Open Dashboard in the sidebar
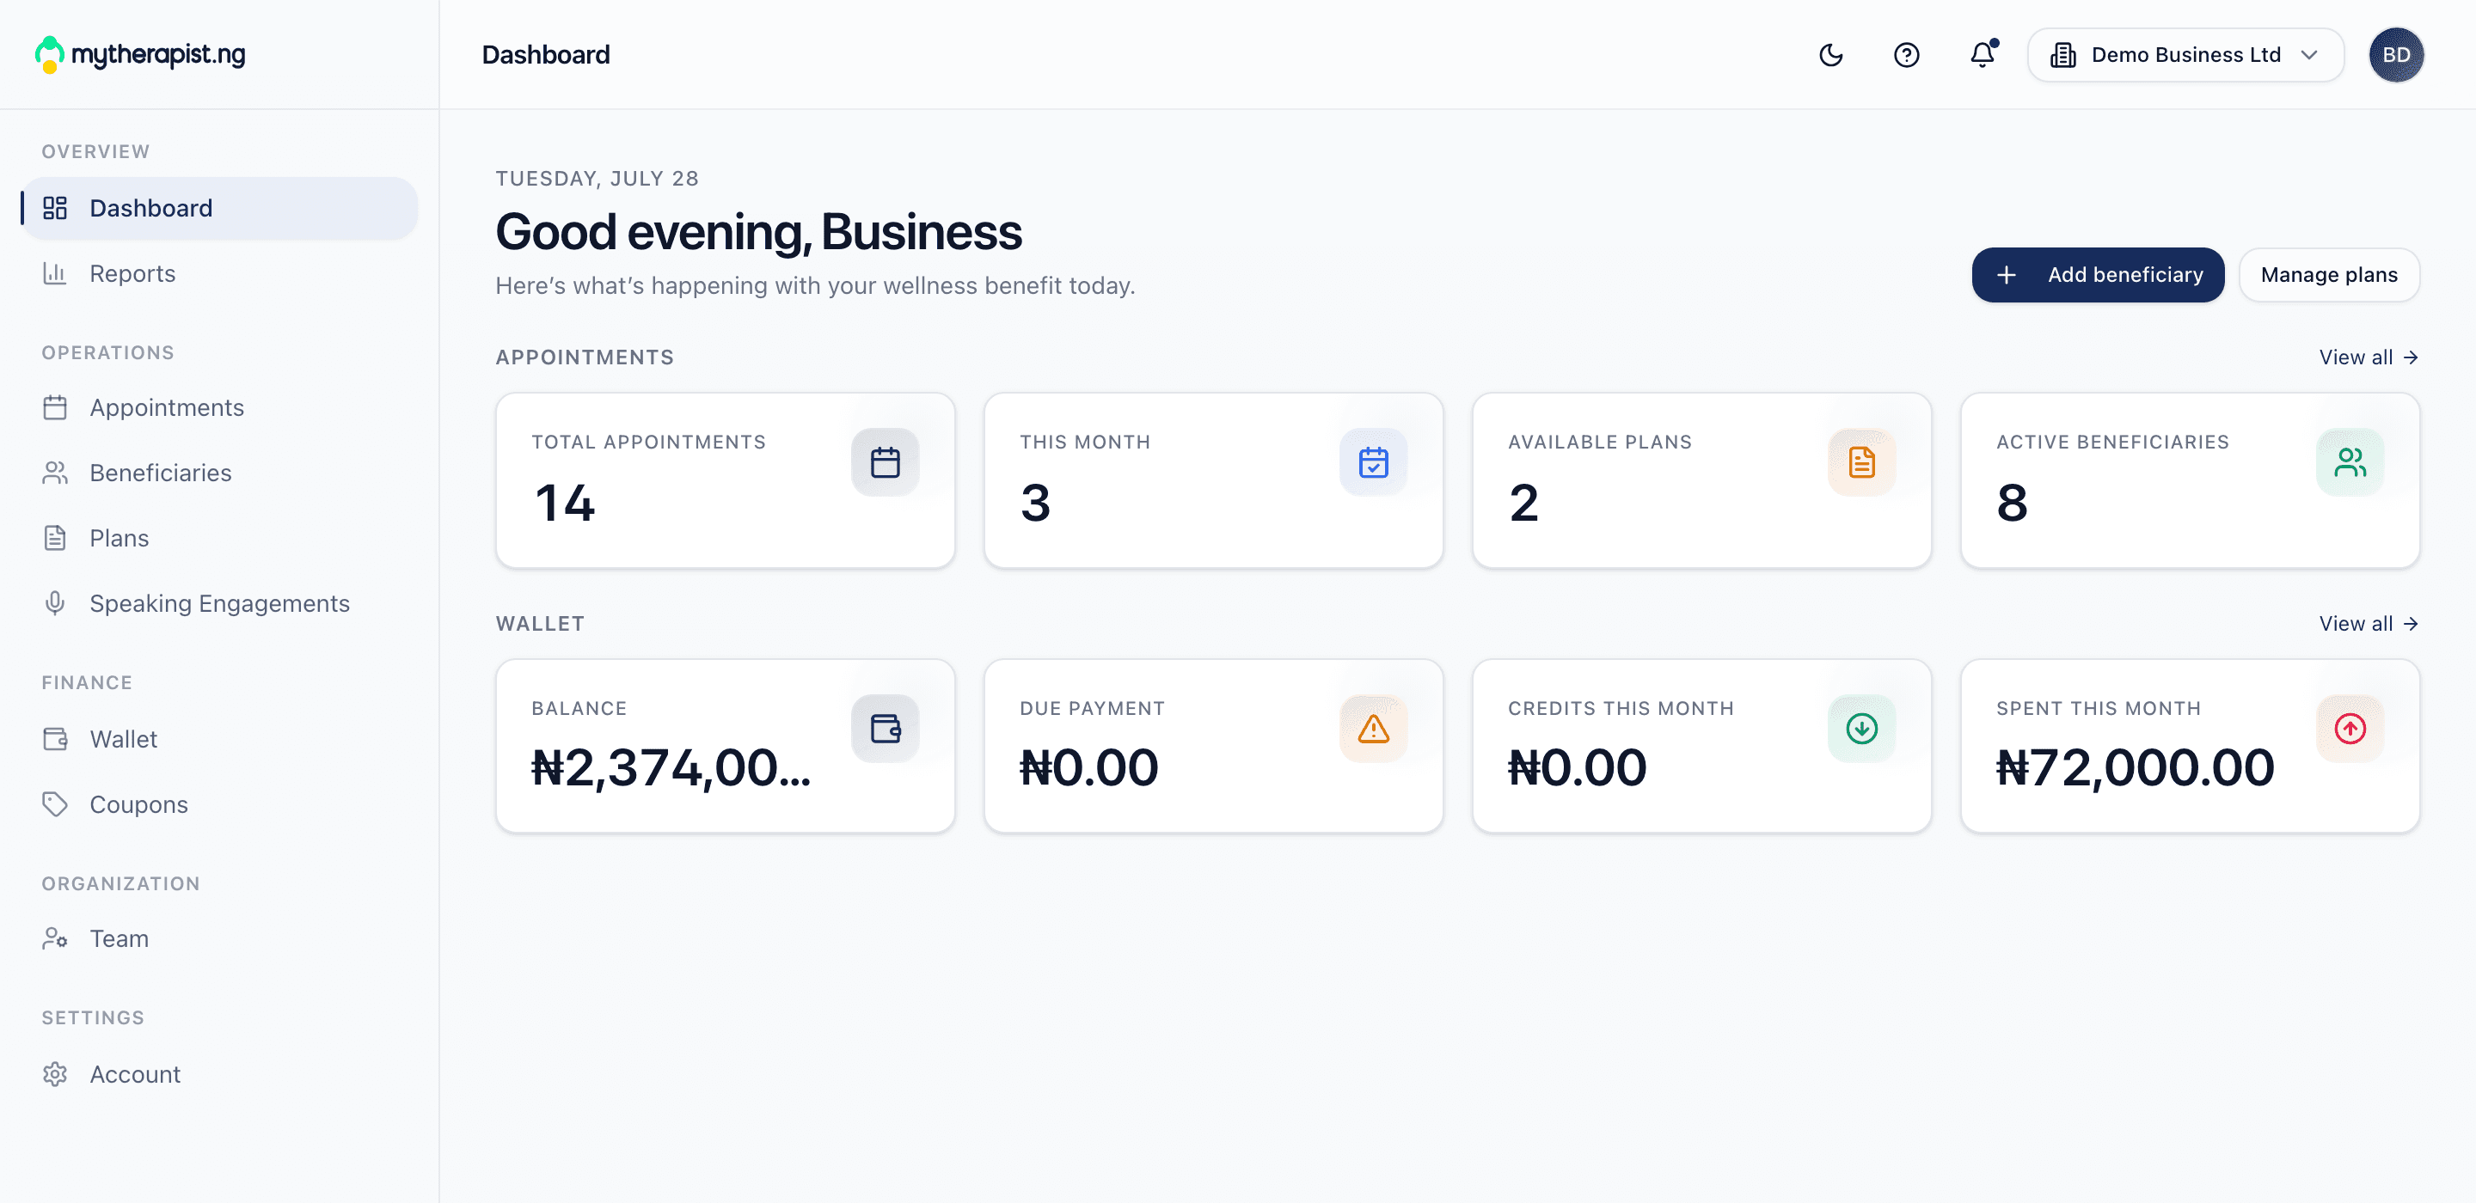Screen dimensions: 2476x1203 click(219, 208)
